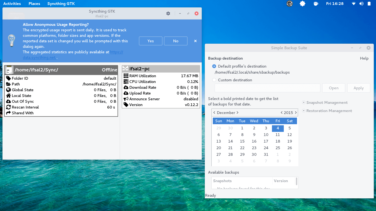376x211 pixels.
Task: Open the Places menu
Action: tap(34, 4)
